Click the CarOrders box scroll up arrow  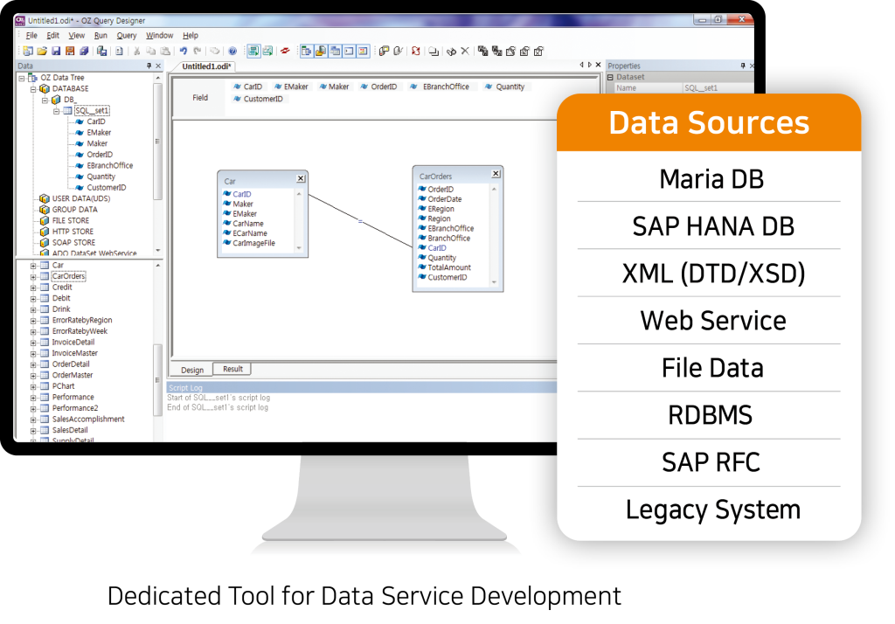pos(495,189)
